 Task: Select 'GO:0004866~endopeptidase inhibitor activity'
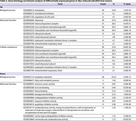[43, 98]
